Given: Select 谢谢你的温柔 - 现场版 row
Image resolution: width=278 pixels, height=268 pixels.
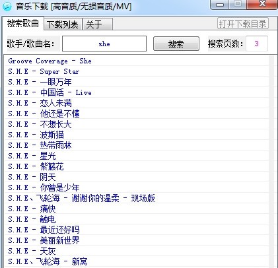Looking at the screenshot, I should [137, 198].
